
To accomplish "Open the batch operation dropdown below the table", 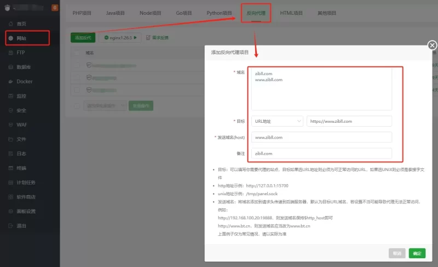I will click(105, 106).
